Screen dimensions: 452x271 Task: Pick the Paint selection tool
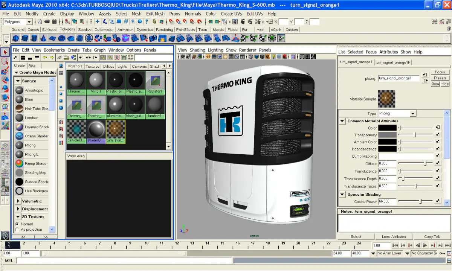pos(5,70)
